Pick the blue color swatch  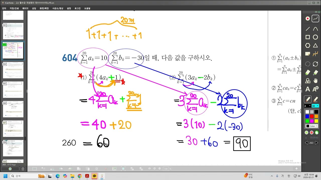307,116
